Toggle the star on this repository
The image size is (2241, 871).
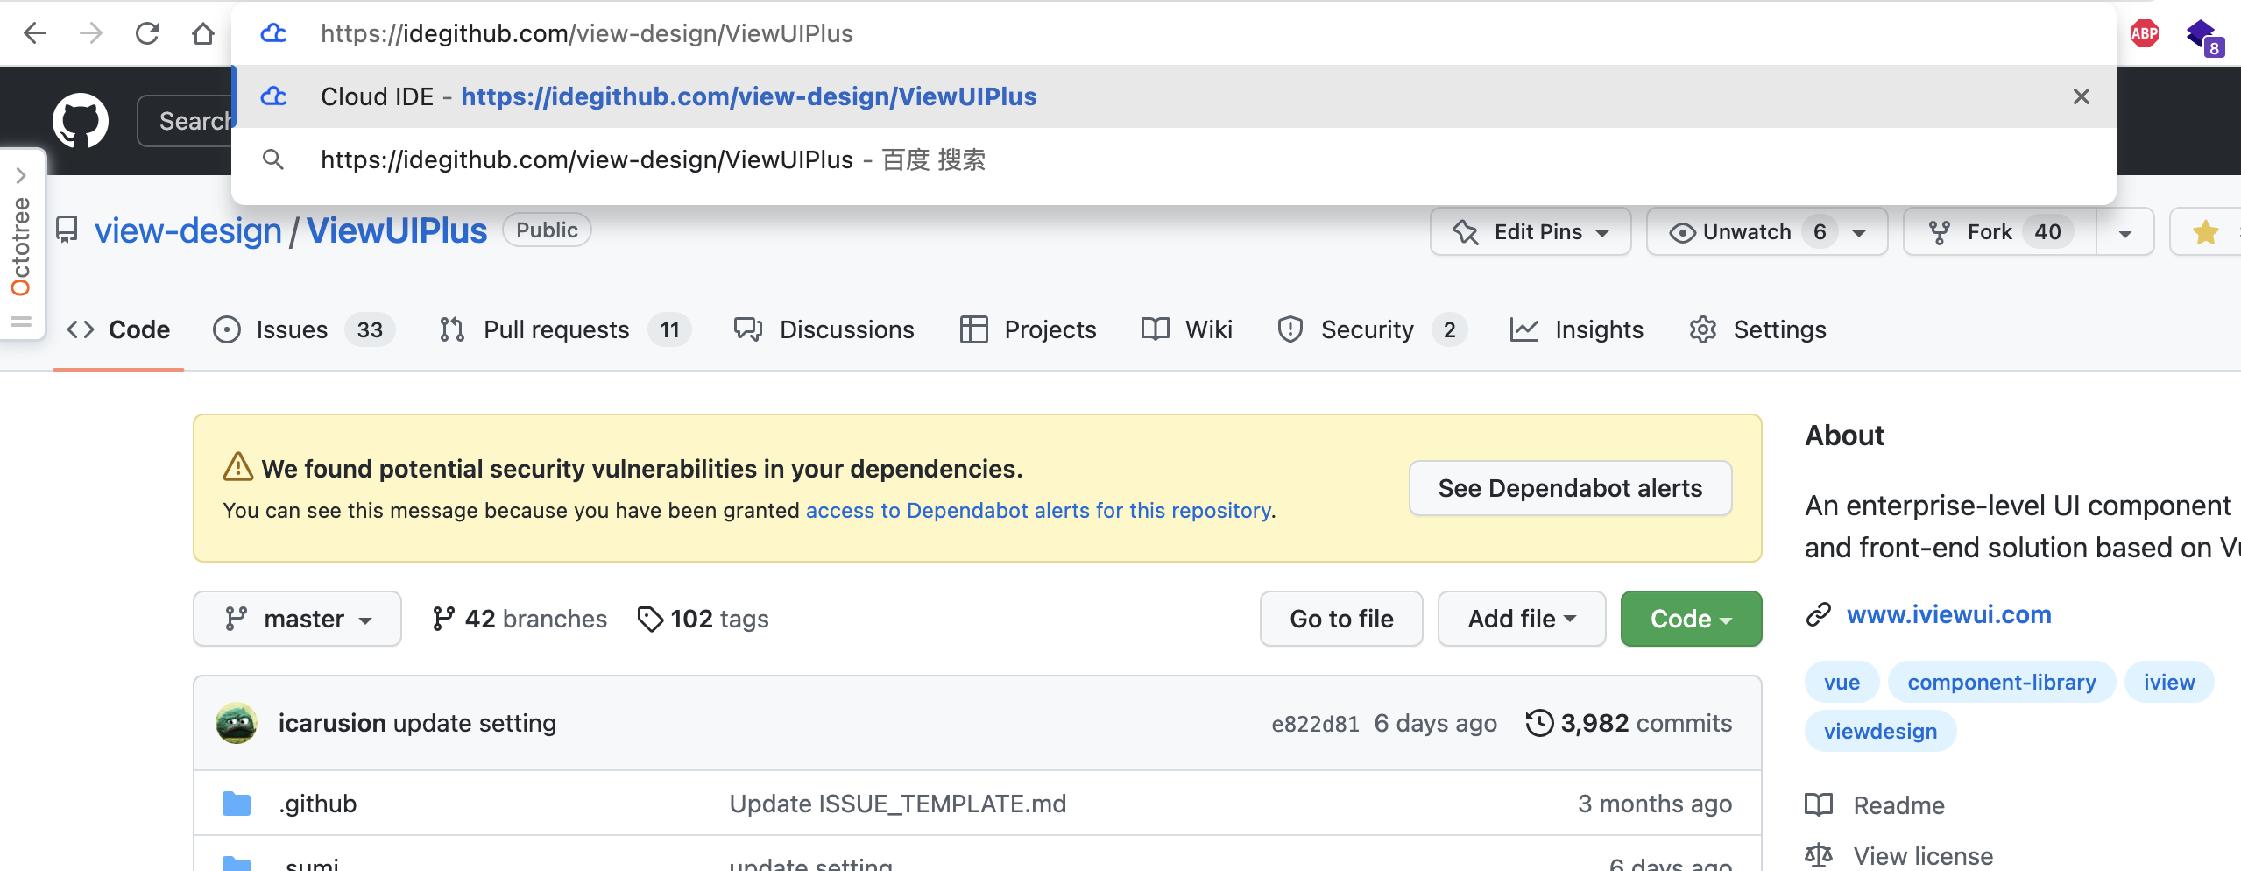click(x=2205, y=232)
